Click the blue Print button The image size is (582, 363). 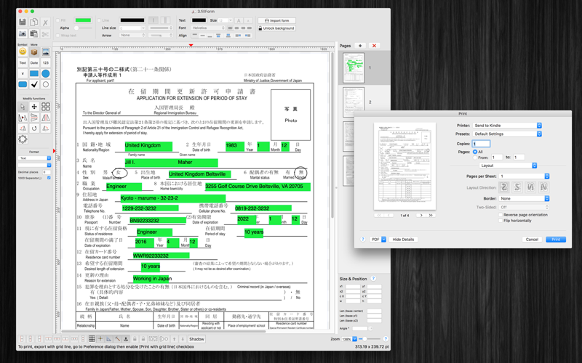coord(556,240)
